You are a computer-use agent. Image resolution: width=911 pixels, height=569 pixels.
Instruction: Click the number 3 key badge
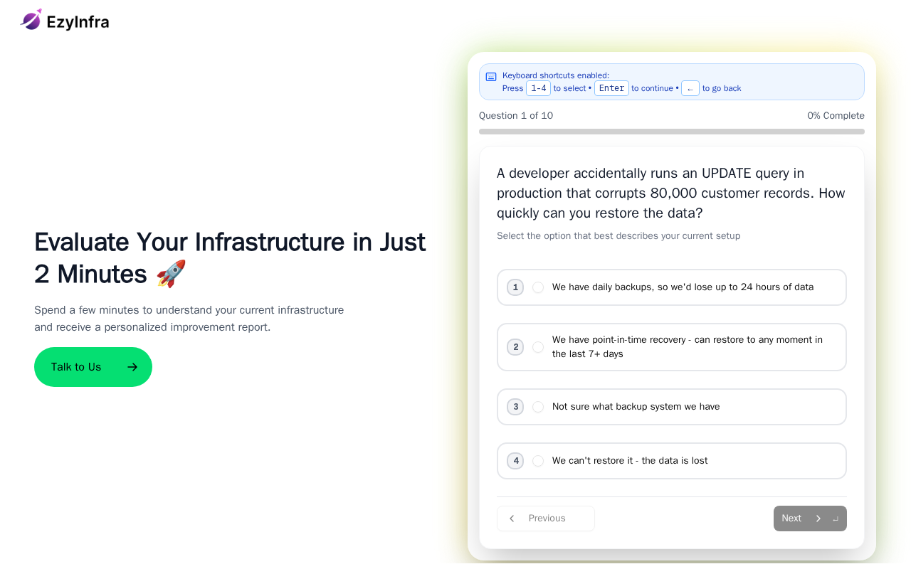[x=515, y=407]
